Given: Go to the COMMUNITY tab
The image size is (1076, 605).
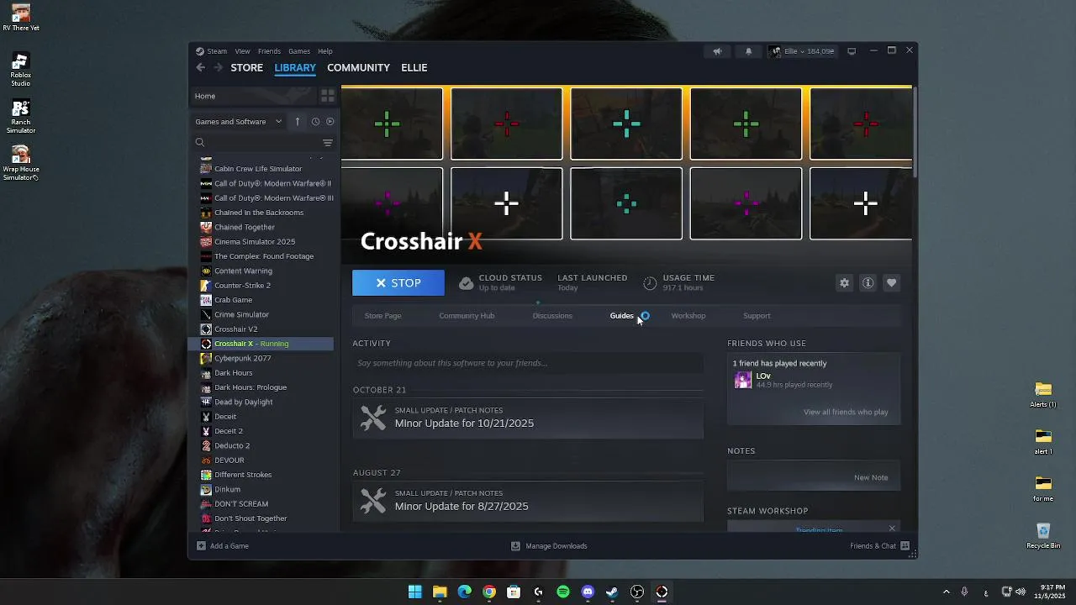Looking at the screenshot, I should pos(358,67).
